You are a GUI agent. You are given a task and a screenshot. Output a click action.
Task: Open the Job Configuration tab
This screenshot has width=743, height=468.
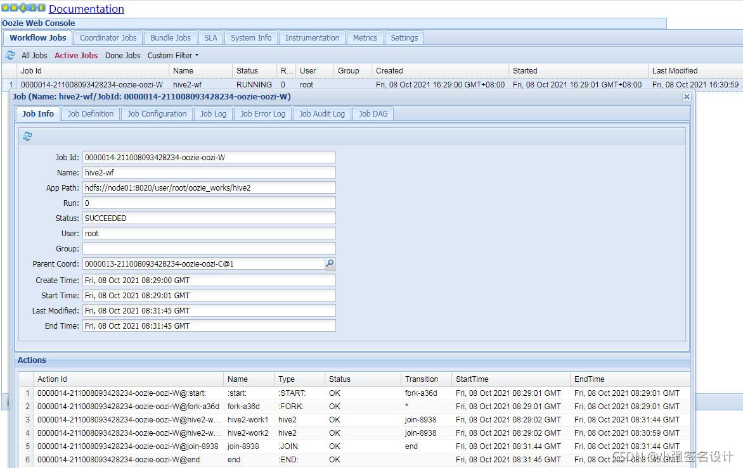click(157, 113)
